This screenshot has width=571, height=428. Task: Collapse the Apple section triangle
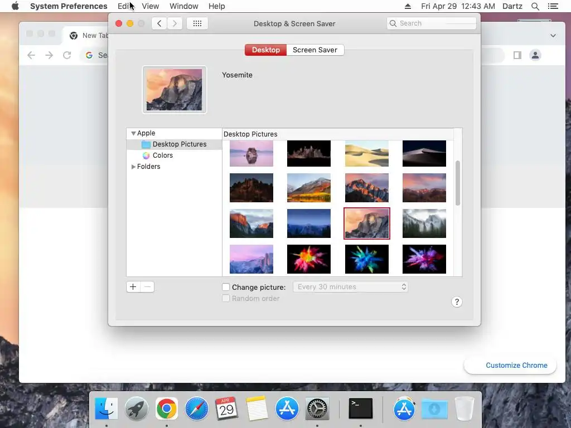click(x=133, y=133)
